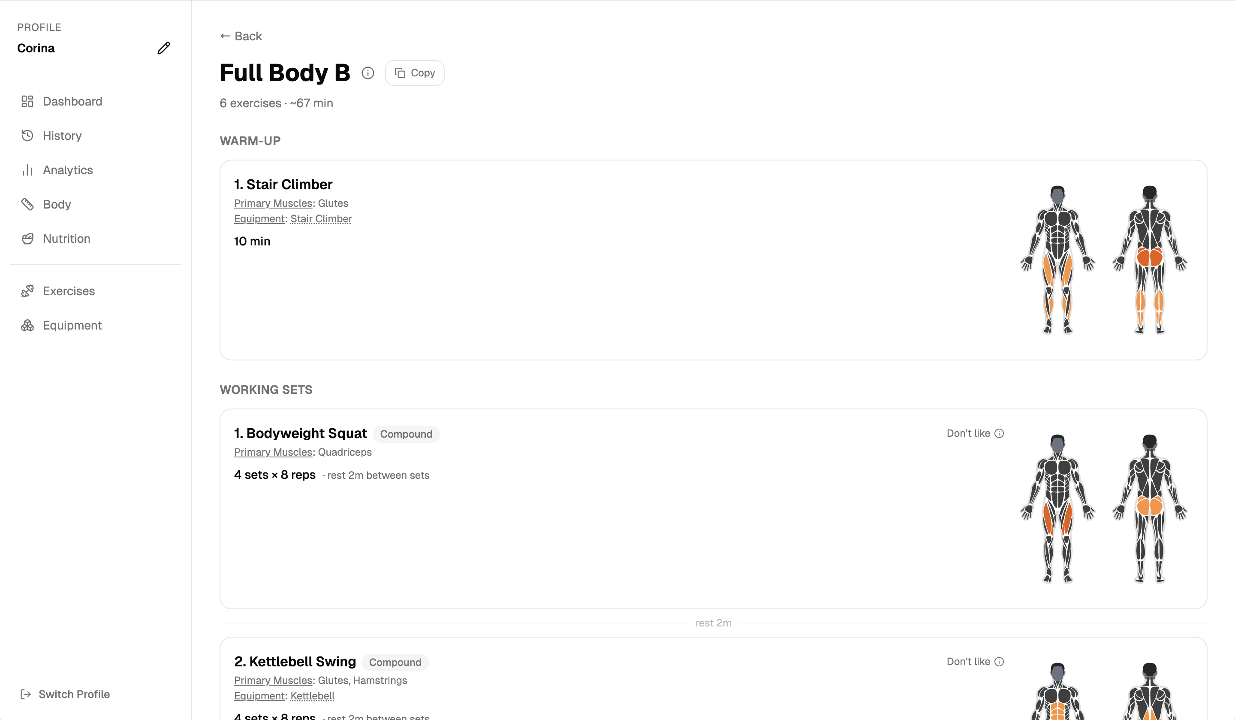Click the Analytics bar chart icon

point(27,170)
